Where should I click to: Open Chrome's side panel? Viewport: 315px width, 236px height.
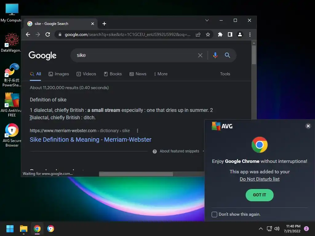tap(230, 34)
